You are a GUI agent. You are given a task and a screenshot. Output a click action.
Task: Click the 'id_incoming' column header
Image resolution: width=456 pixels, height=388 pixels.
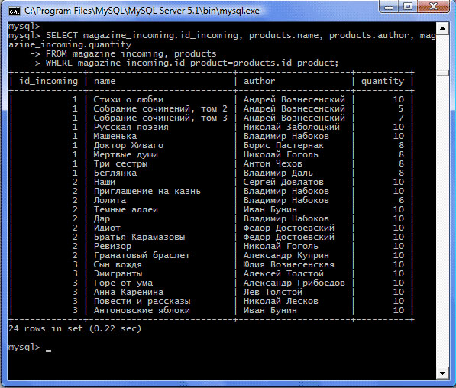pos(49,81)
